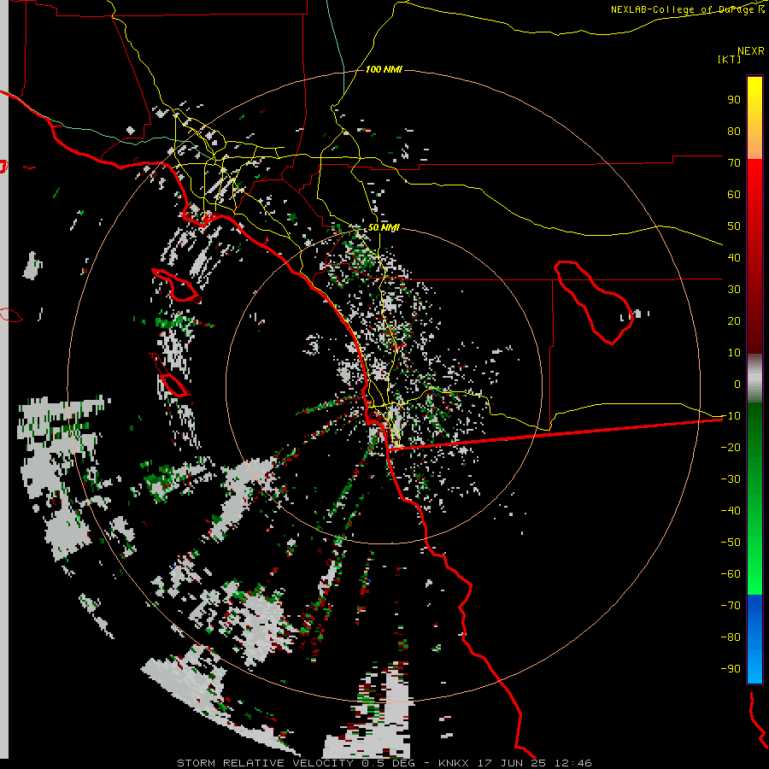This screenshot has width=769, height=769.
Task: Click the -80 value on velocity scale
Action: 731,637
